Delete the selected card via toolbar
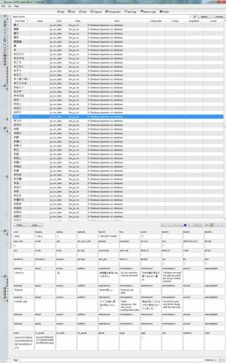This screenshot has width=226, height=363. tap(164, 12)
